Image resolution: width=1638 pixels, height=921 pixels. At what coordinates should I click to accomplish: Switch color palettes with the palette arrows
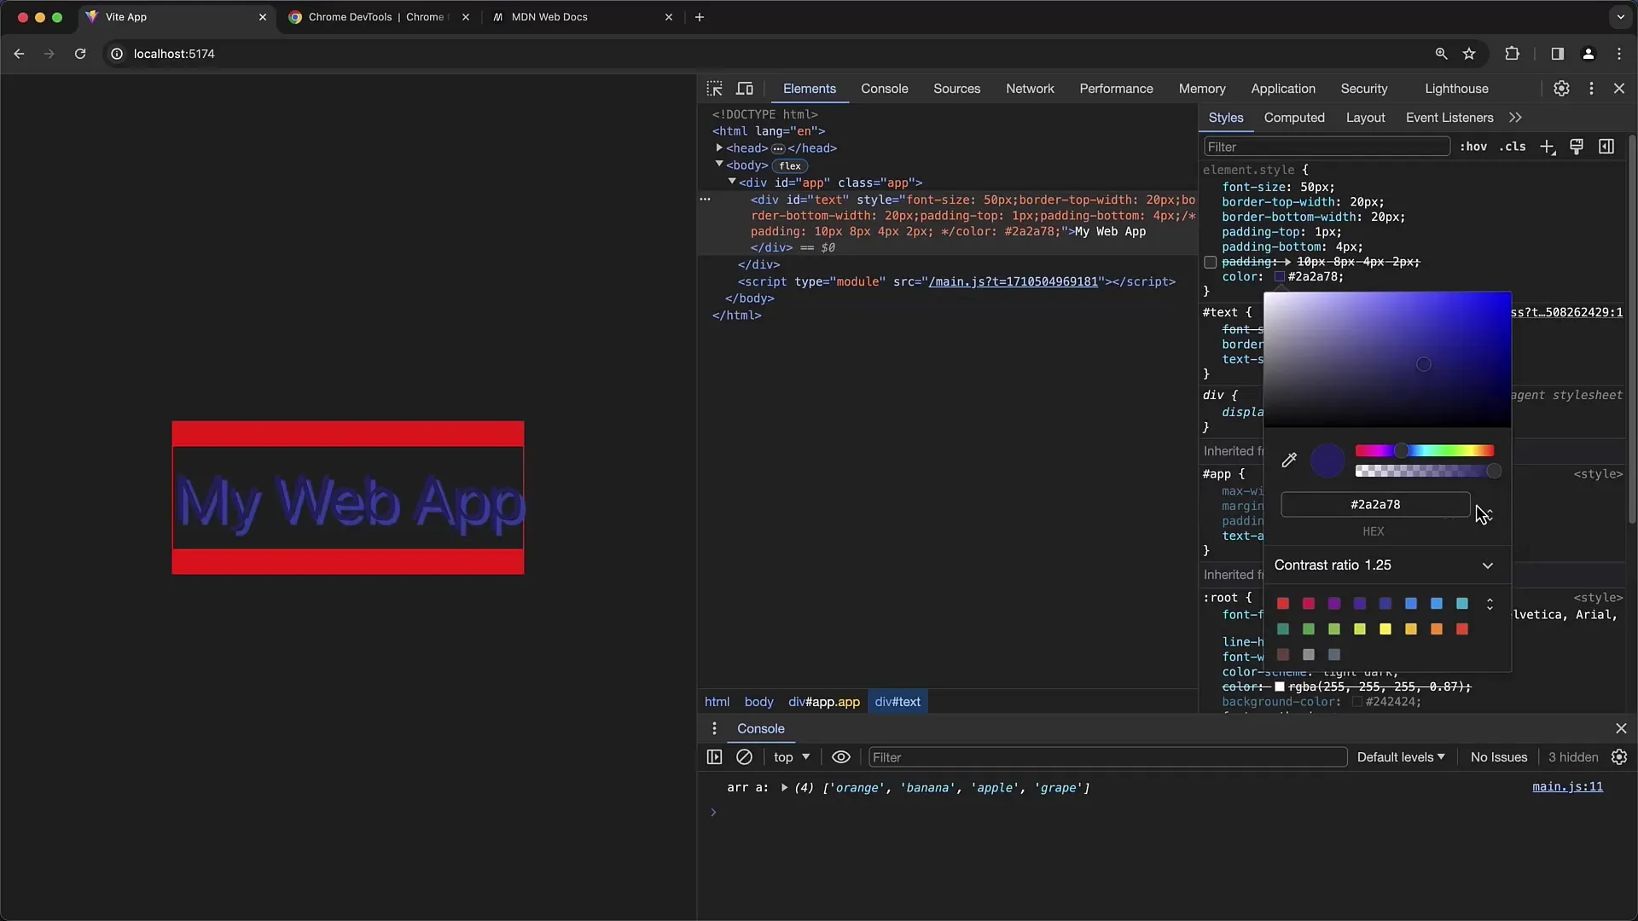point(1490,604)
